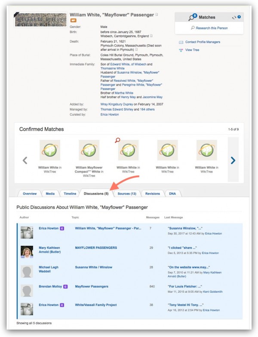Click the Topic column header
The width and height of the screenshot is (258, 337).
75,217
